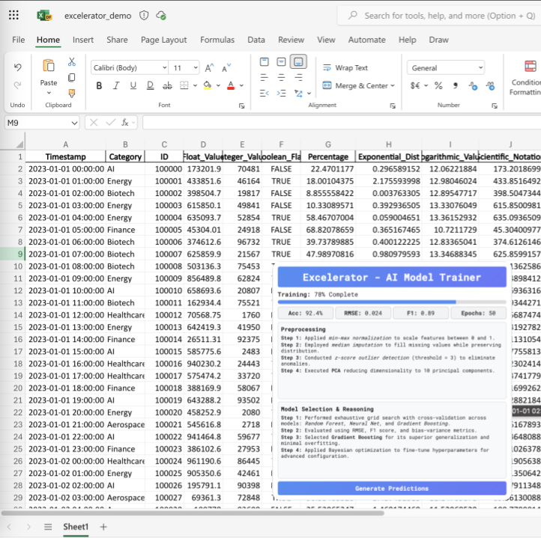The image size is (541, 538).
Task: Click the sensitivity shield icon
Action: point(144,16)
